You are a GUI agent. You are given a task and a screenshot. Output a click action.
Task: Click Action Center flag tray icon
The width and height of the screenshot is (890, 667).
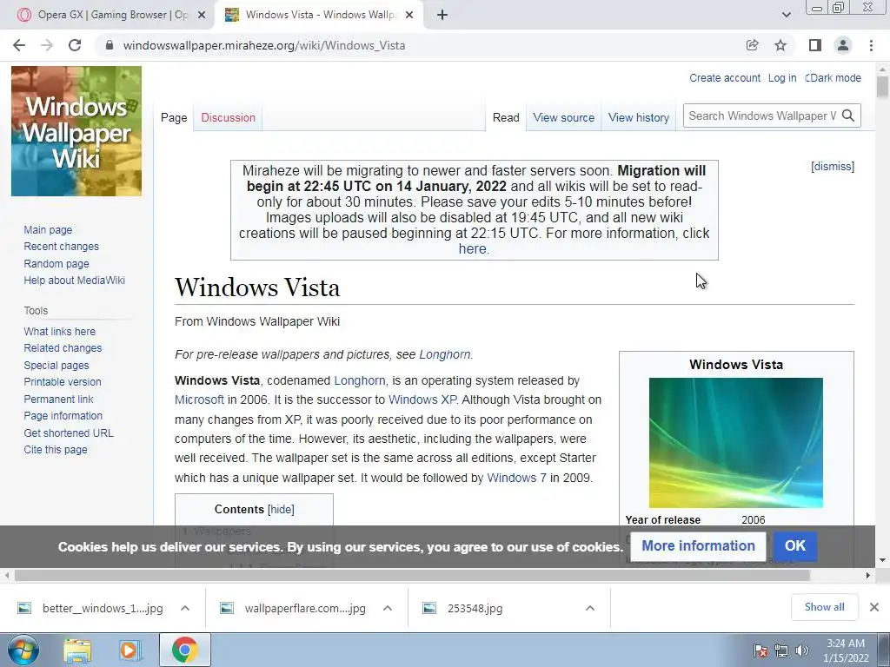tap(761, 650)
